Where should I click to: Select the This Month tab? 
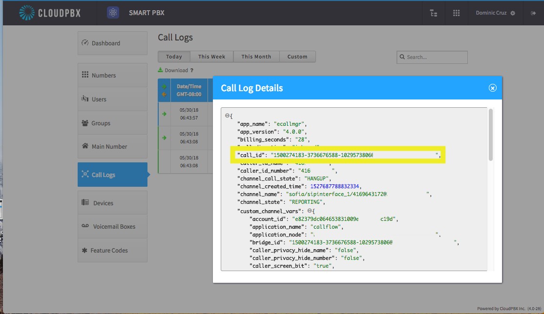tap(256, 57)
